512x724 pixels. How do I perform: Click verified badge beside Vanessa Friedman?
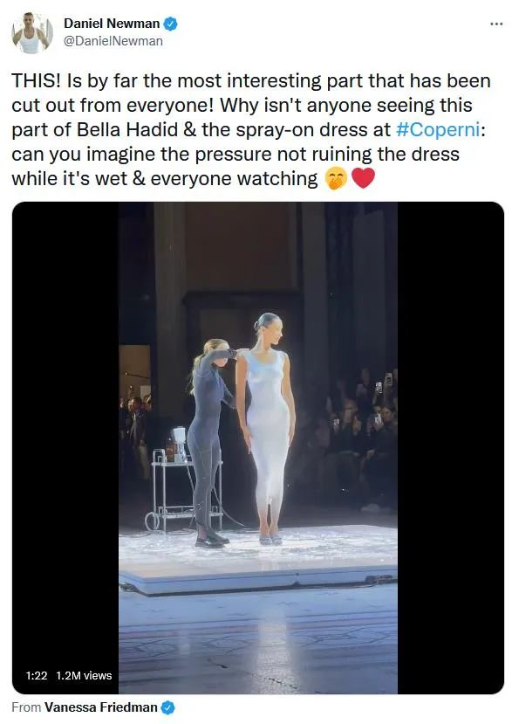click(167, 707)
